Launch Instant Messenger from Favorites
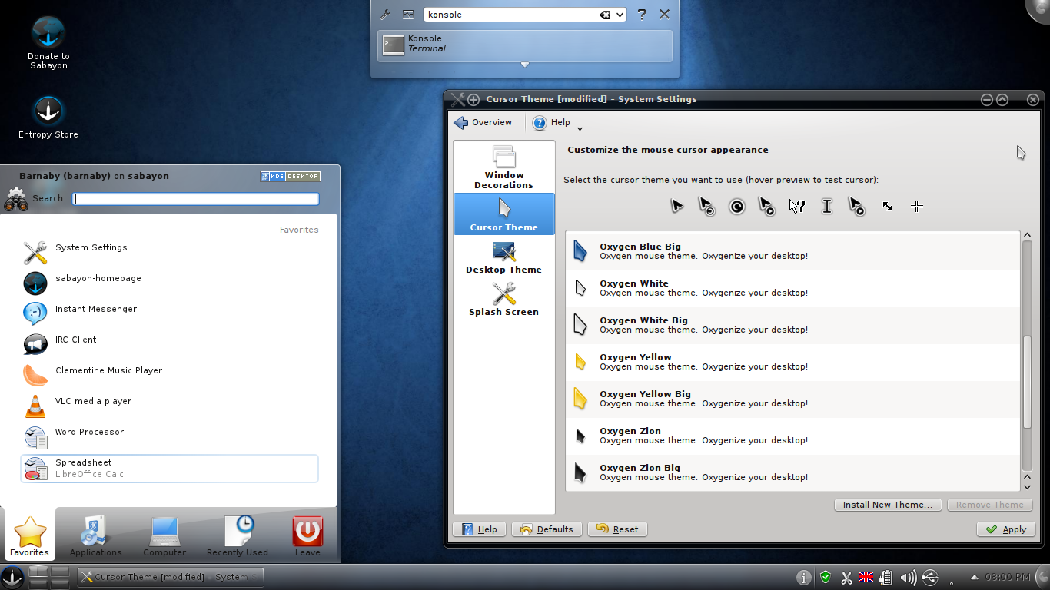 tap(170, 313)
